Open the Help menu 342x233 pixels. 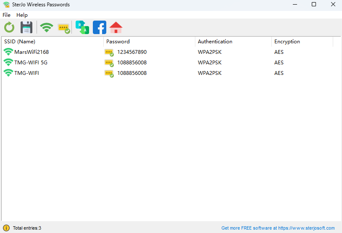22,15
